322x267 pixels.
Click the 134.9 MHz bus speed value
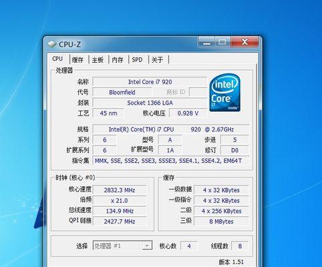(x=120, y=211)
